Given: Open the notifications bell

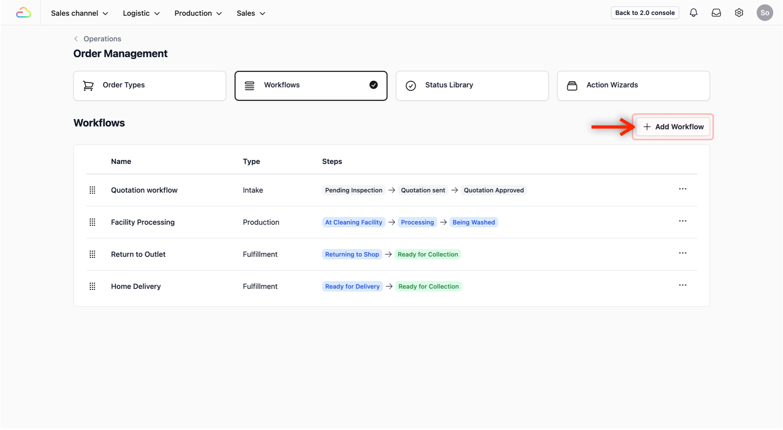Looking at the screenshot, I should (x=693, y=13).
